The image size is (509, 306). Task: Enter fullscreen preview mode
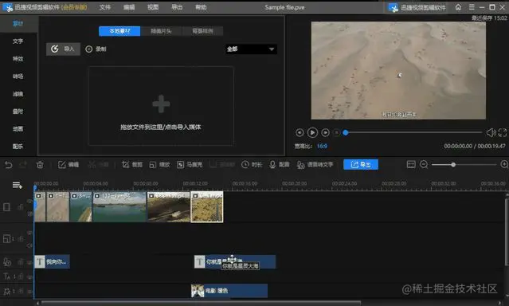click(x=503, y=132)
